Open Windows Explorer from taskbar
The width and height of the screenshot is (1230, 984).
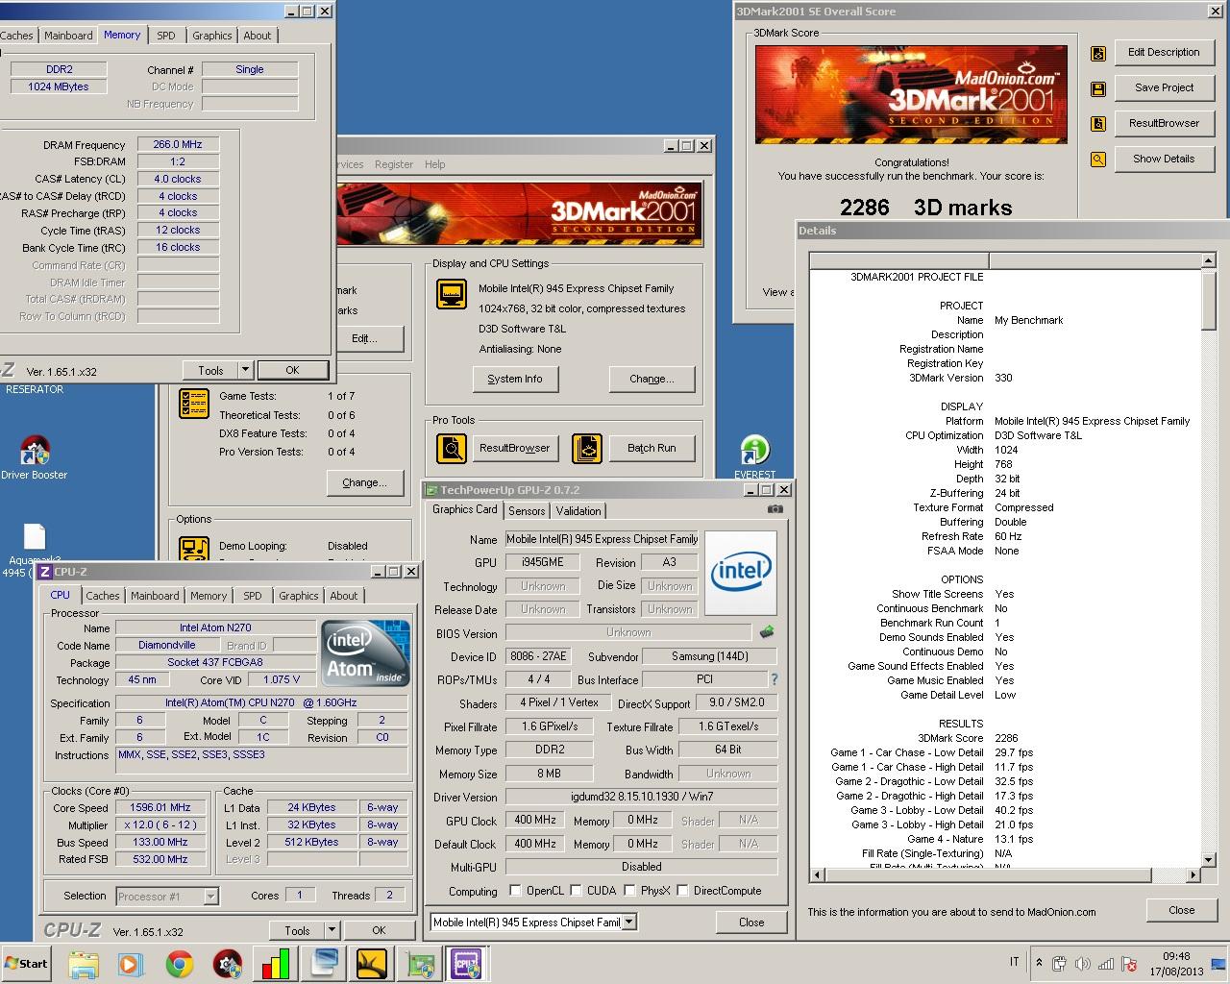pyautogui.click(x=84, y=964)
